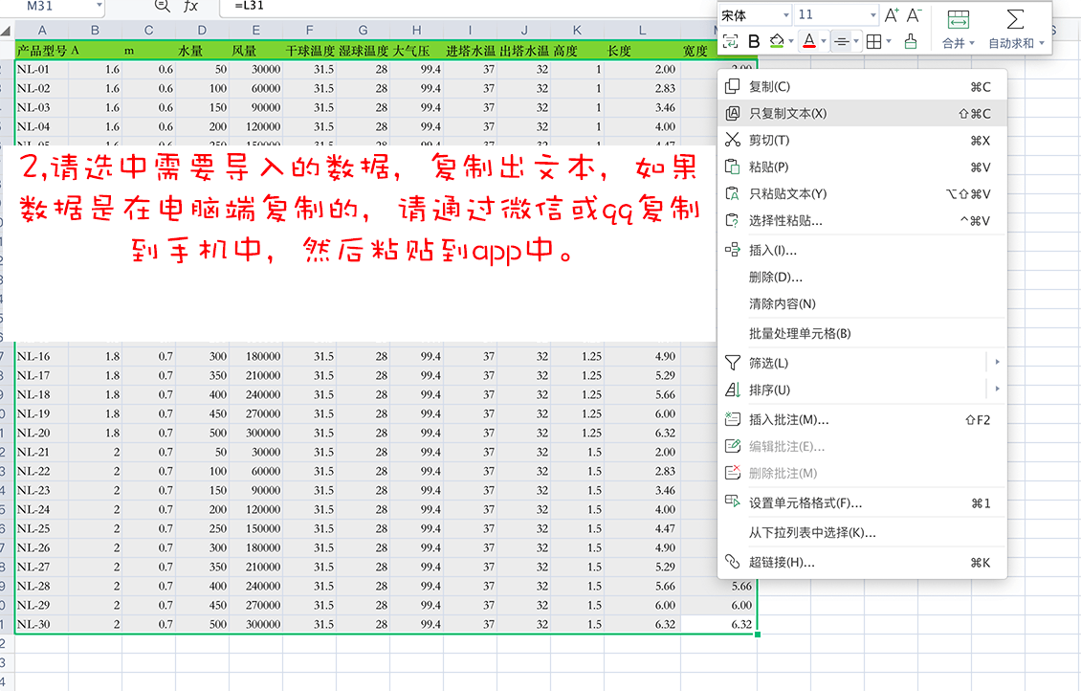Click the copy icon beside 复制(C)
This screenshot has width=1081, height=691.
(732, 86)
